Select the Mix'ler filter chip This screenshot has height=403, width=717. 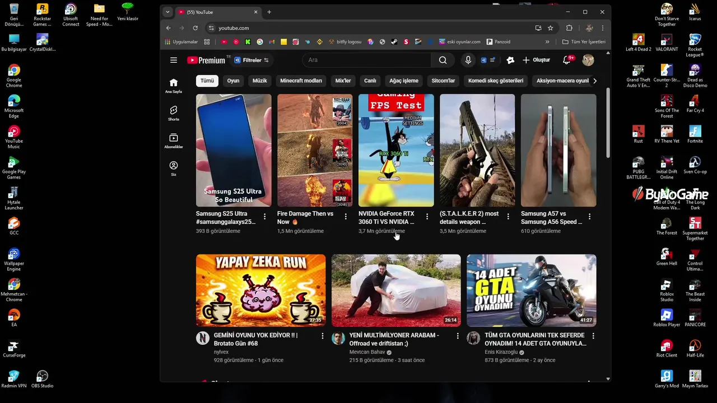click(343, 81)
